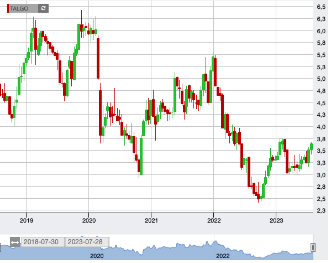
Task: Click the red TALGO series color marker
Action: (x=8, y=8)
